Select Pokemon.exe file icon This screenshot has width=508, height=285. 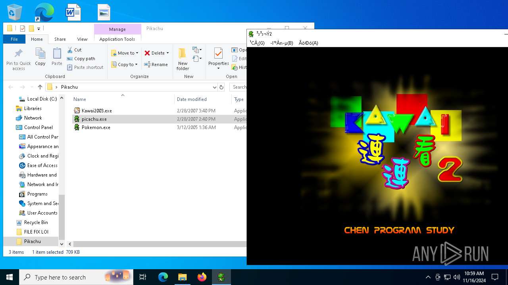coord(77,127)
